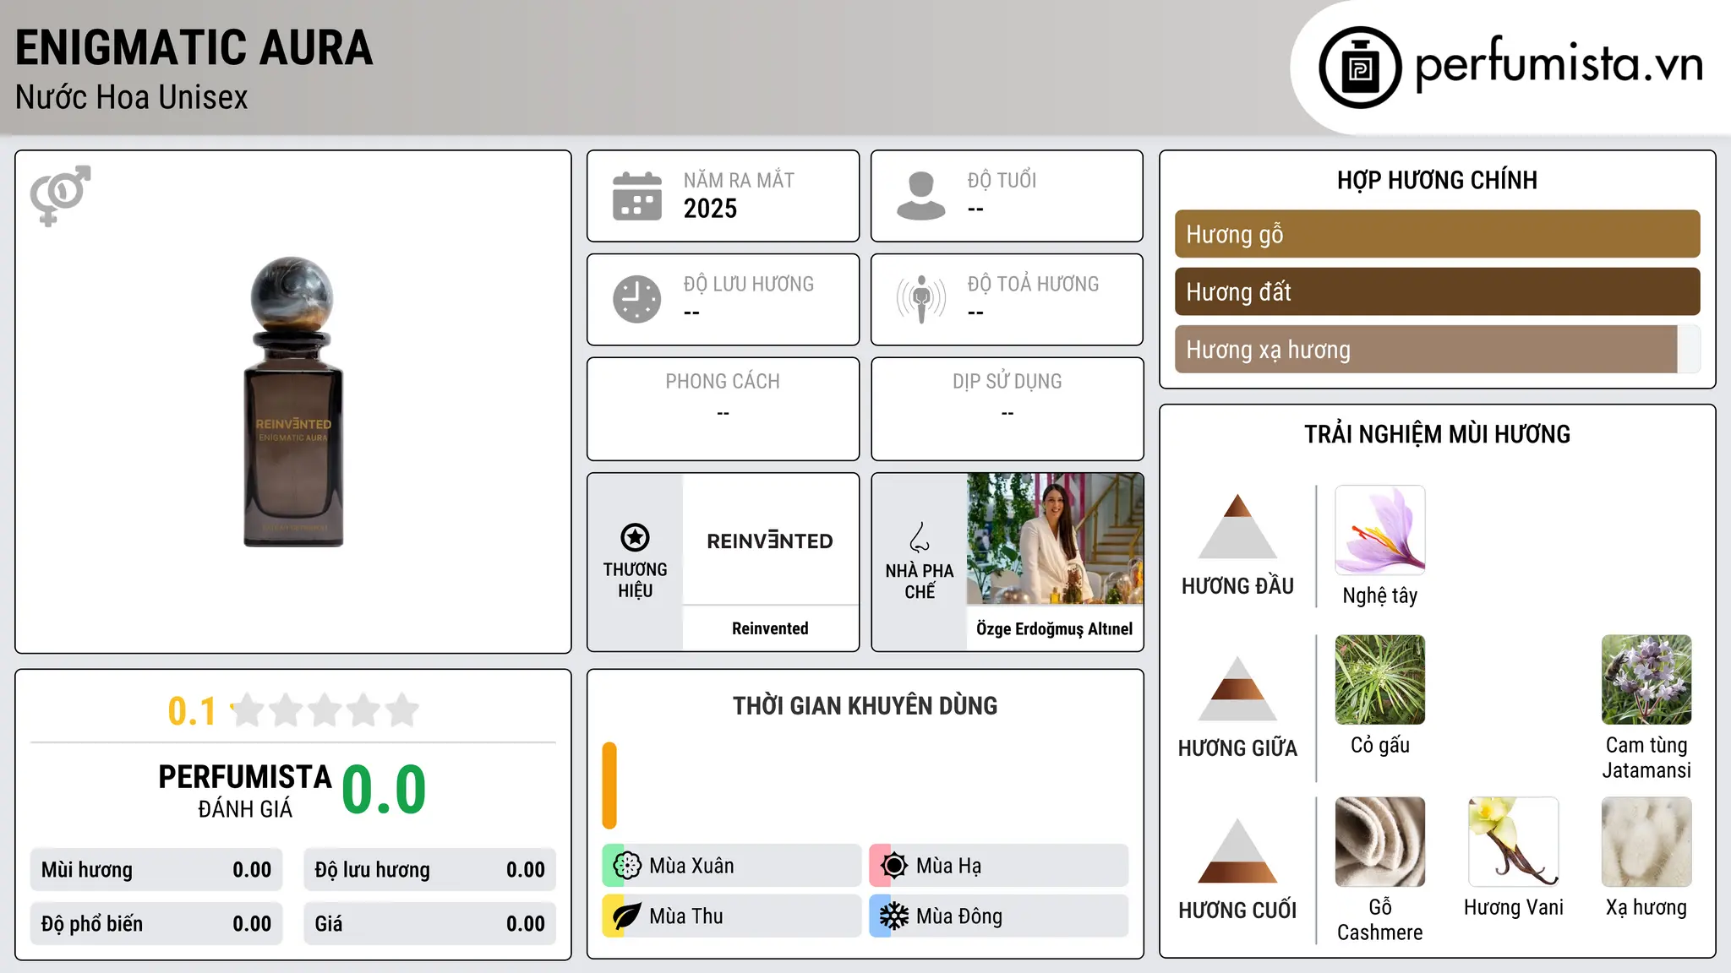Click the ENIGMATIC AURA title
The image size is (1731, 973).
point(194,47)
